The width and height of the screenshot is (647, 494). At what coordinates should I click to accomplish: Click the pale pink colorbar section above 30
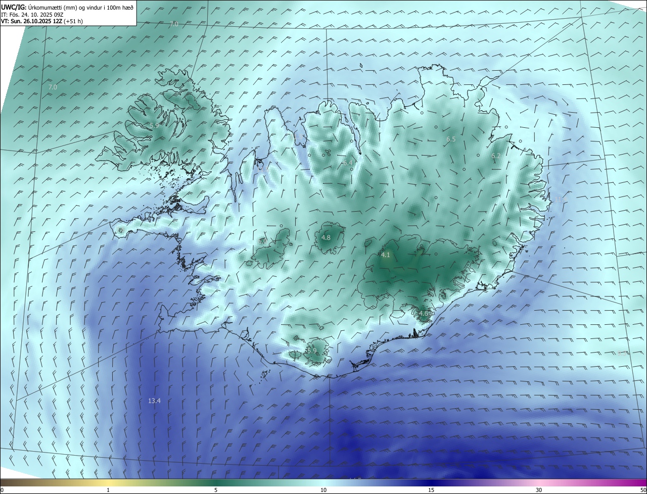pyautogui.click(x=539, y=482)
